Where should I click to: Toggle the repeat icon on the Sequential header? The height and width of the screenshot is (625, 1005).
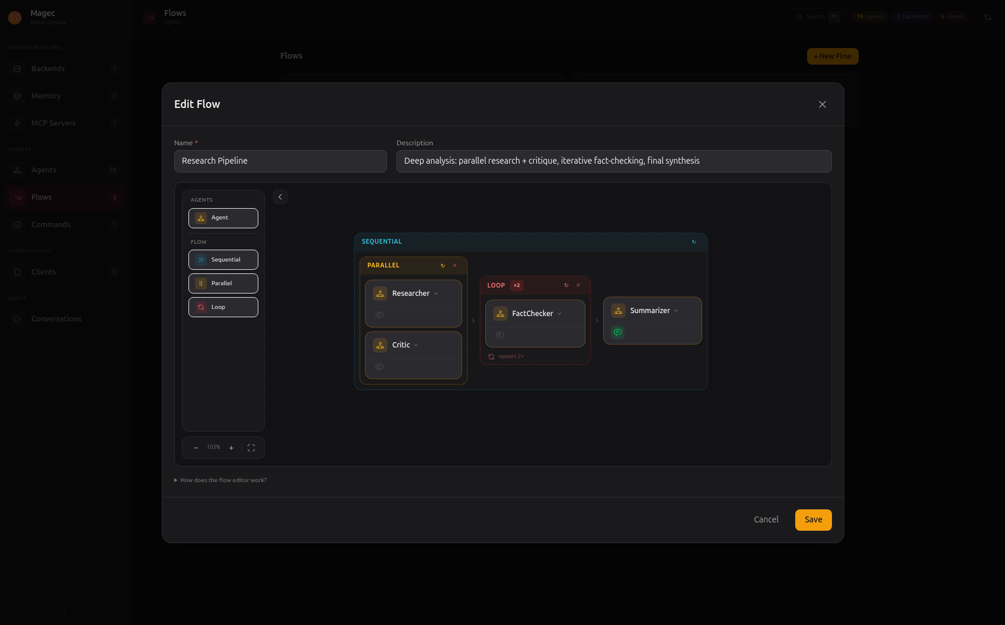[693, 241]
